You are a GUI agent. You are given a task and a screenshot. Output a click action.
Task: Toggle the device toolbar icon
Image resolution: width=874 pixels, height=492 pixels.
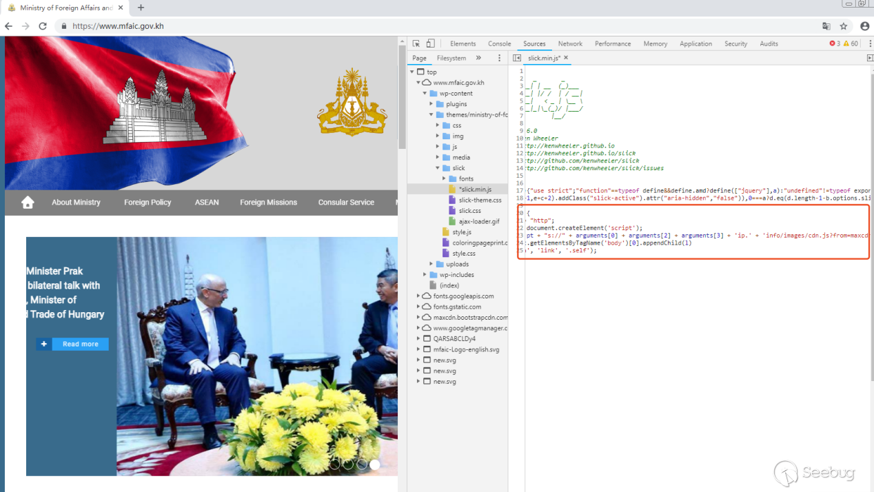pyautogui.click(x=430, y=43)
